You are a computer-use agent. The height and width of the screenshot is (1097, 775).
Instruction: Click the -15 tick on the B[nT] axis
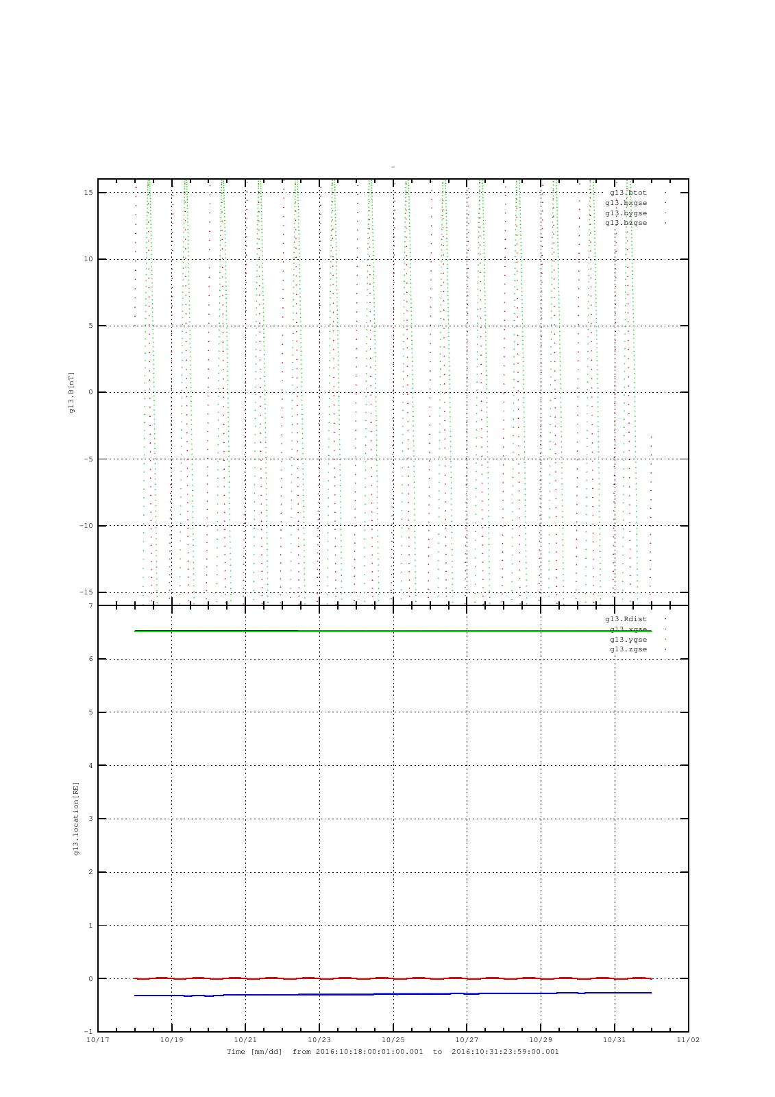pyautogui.click(x=86, y=592)
